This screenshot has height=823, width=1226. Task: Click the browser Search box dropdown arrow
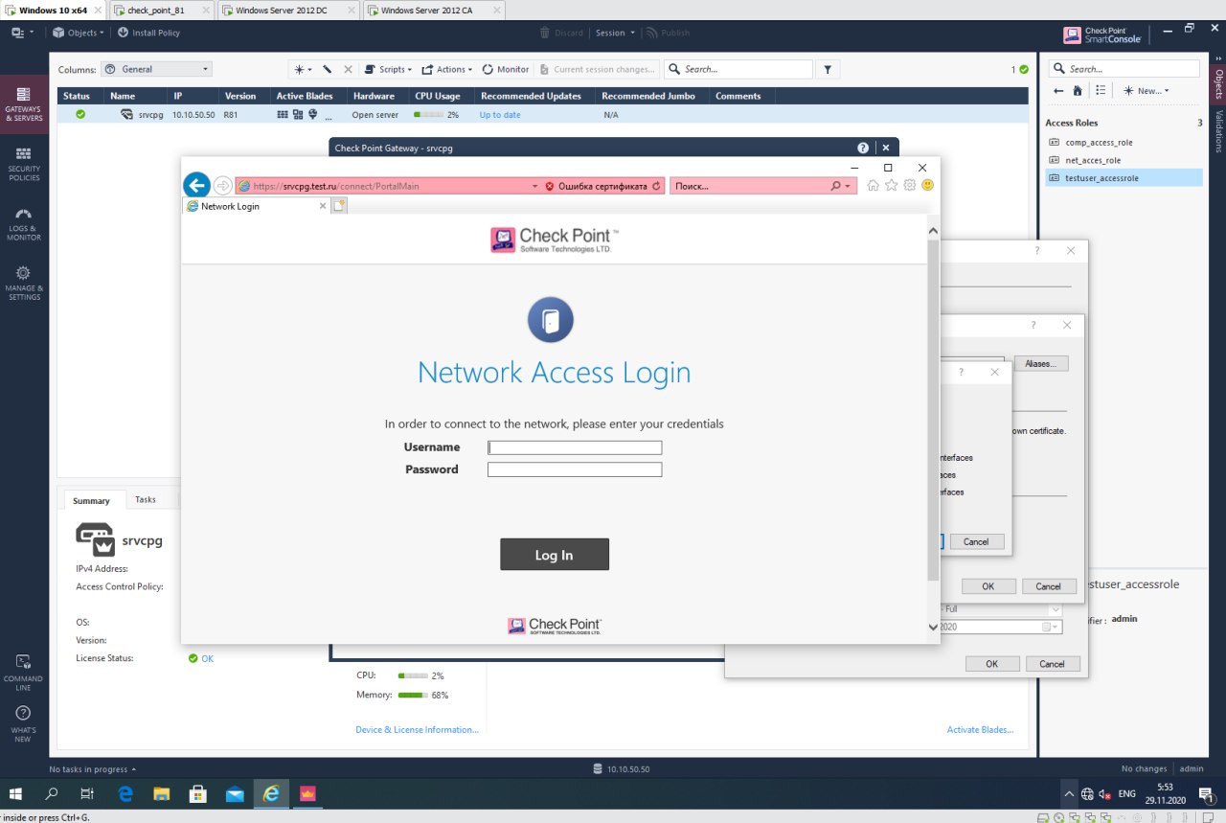pos(849,186)
